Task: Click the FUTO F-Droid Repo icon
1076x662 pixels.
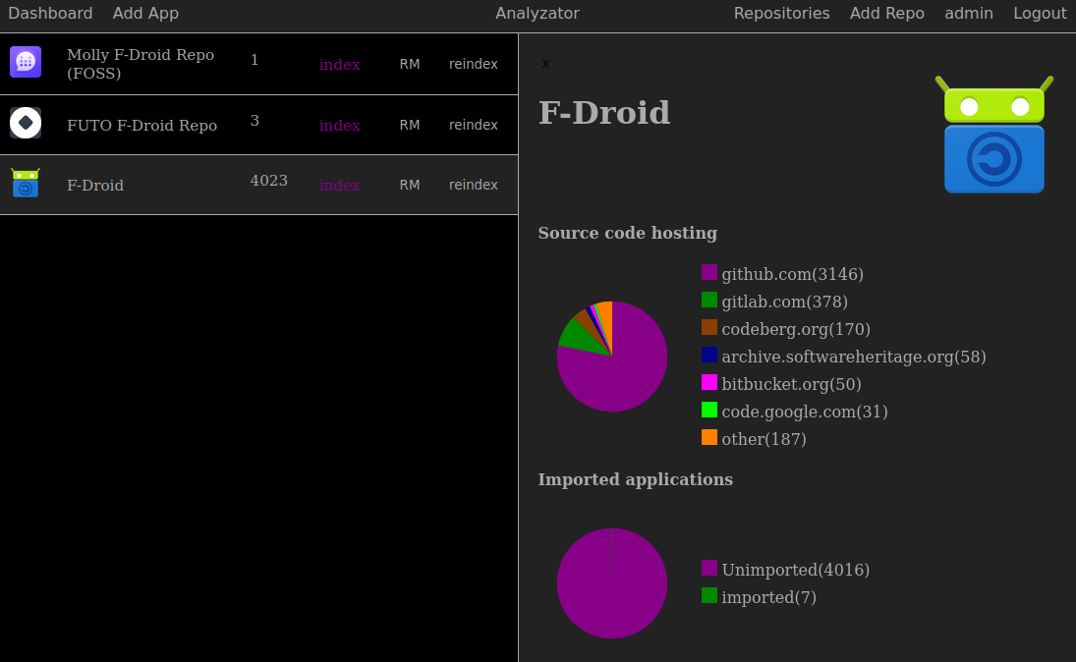Action: [x=26, y=123]
